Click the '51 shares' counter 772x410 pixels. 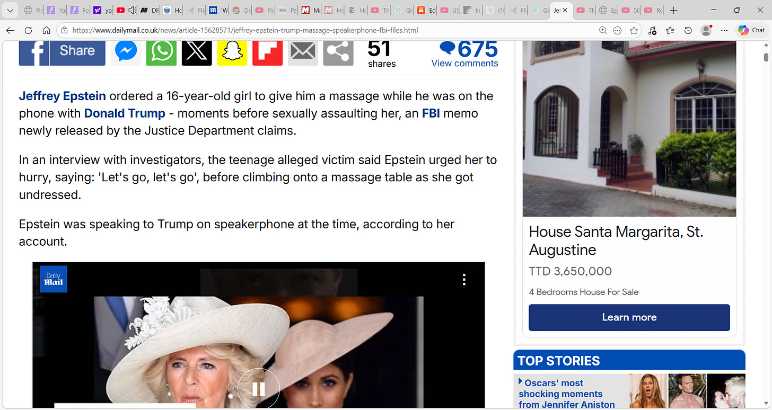[382, 55]
